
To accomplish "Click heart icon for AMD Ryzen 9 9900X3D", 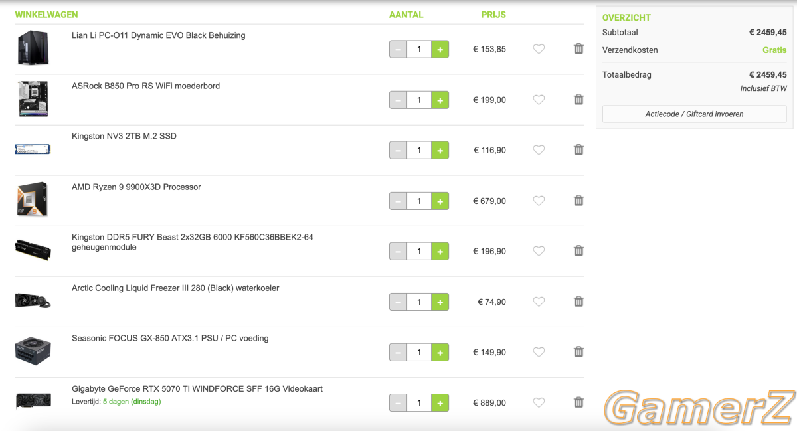I will [539, 201].
